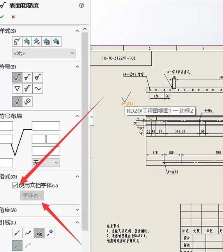Choose the All Around symbol option
The image size is (223, 252).
coord(27,101)
